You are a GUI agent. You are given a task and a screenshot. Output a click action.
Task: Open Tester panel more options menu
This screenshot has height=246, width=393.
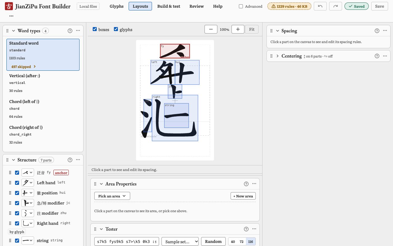click(254, 229)
